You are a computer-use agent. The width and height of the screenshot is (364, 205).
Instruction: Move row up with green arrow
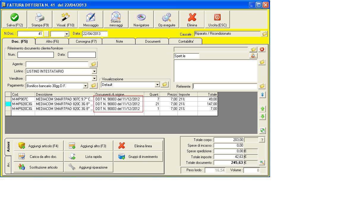pos(262,109)
